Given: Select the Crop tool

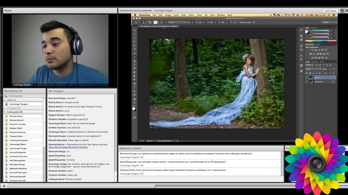Looking at the screenshot, I should [x=134, y=45].
